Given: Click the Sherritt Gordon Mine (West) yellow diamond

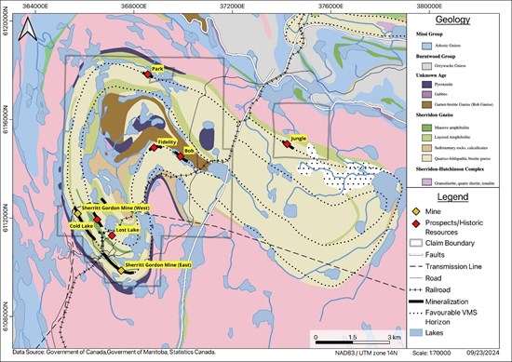Looking at the screenshot, I should coord(77,213).
